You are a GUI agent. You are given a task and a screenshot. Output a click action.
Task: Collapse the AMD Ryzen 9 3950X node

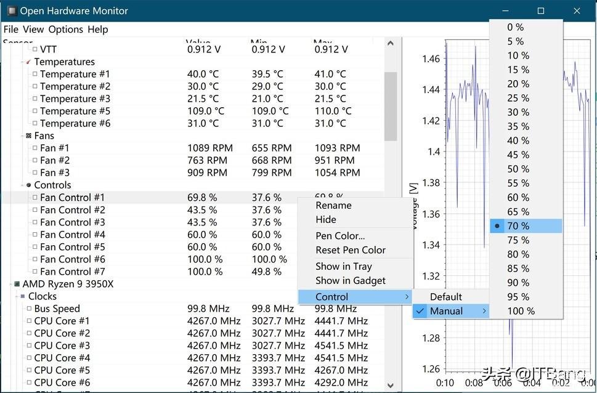point(10,284)
